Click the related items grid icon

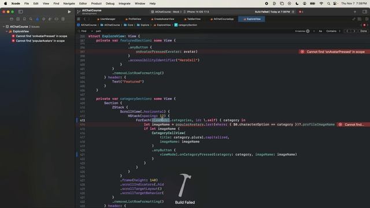click(x=79, y=19)
